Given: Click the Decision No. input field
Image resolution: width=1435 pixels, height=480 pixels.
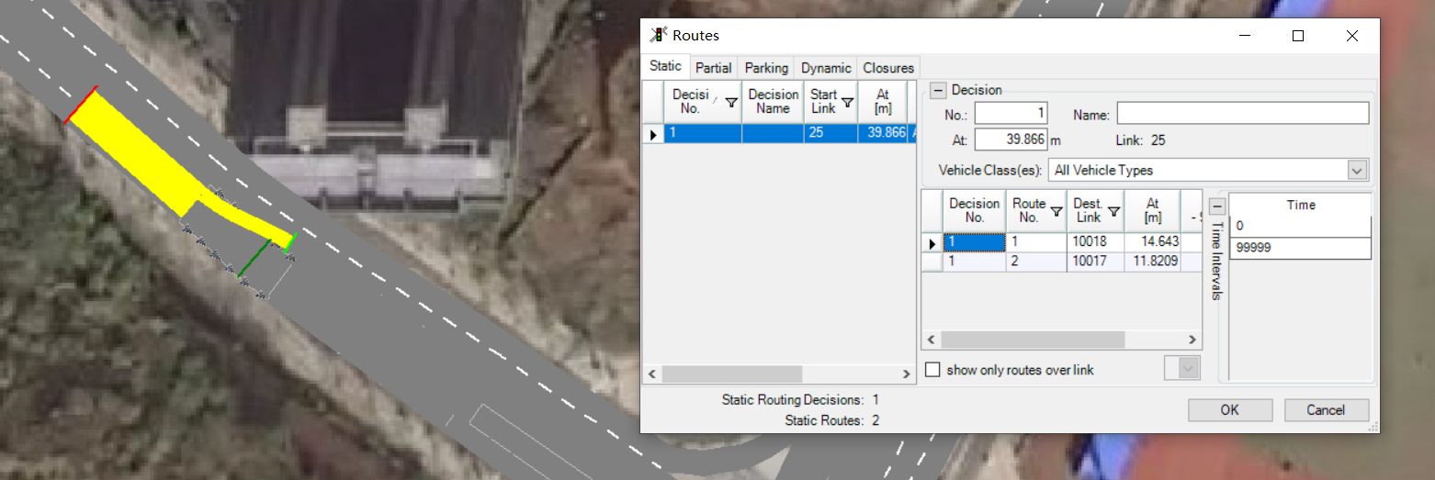Looking at the screenshot, I should [x=1011, y=113].
